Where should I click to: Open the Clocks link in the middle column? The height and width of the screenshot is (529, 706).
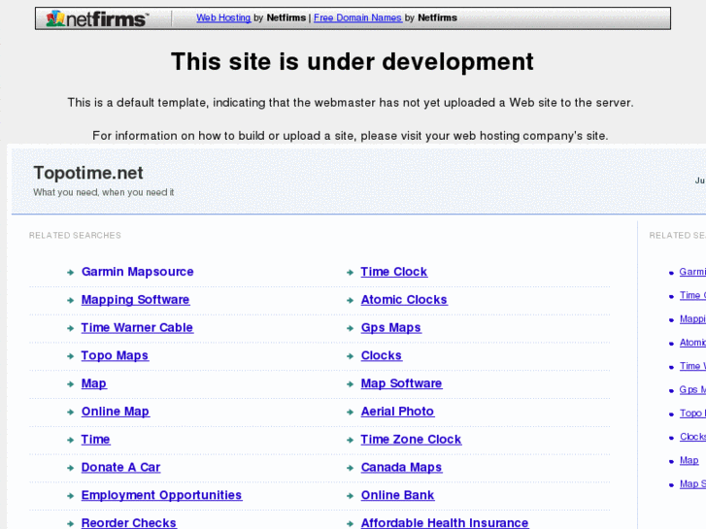[381, 355]
